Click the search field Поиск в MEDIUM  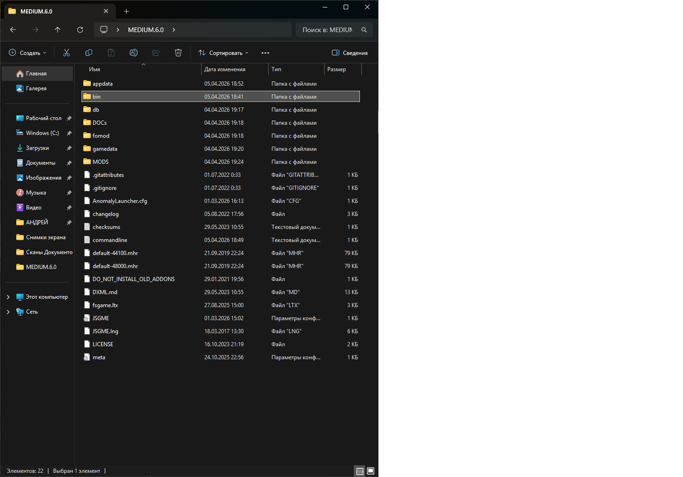328,30
